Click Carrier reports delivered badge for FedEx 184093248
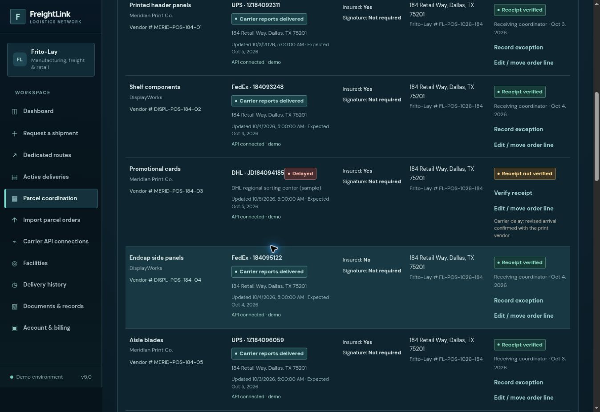 pyautogui.click(x=269, y=101)
